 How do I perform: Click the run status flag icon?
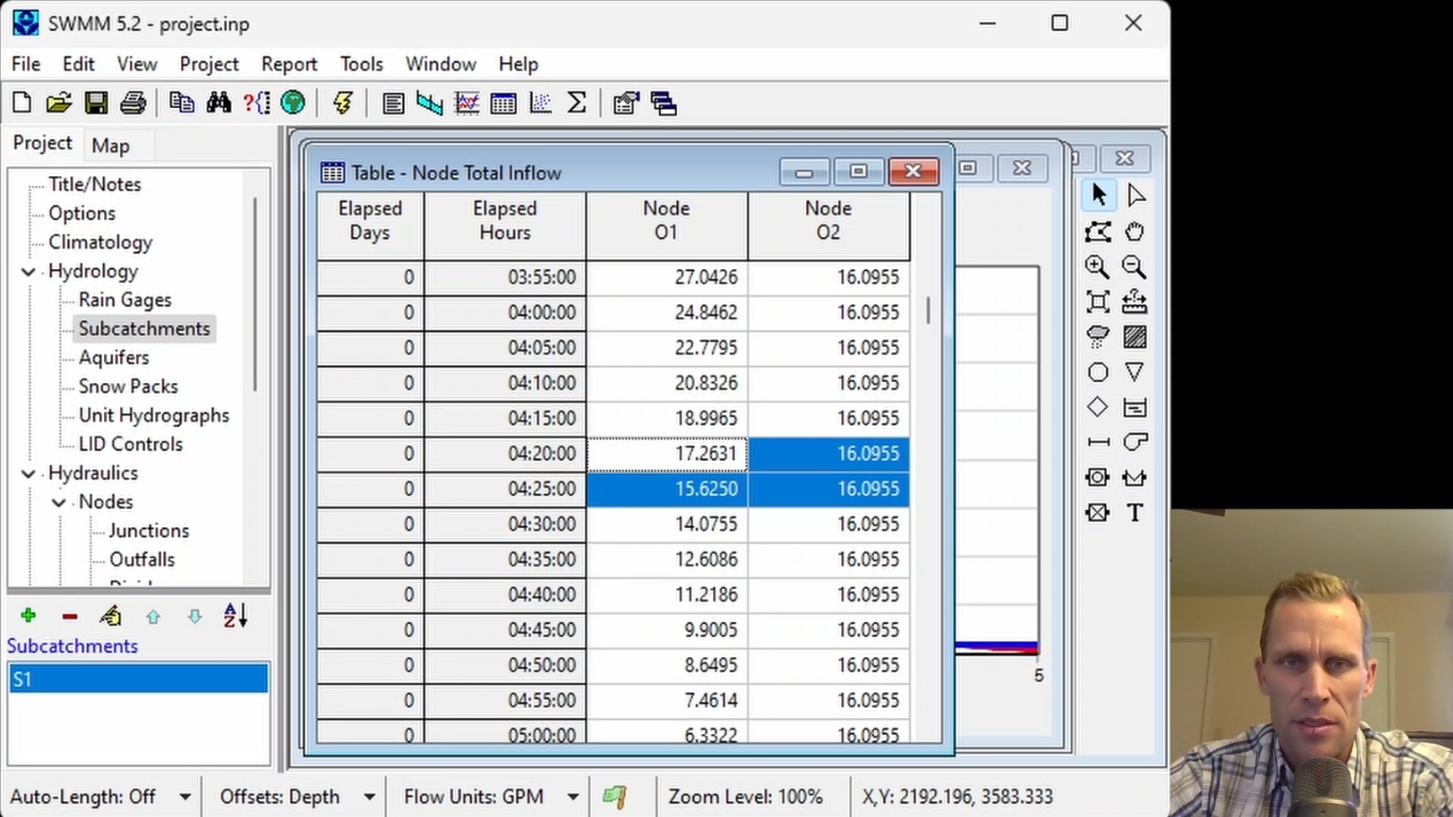pos(614,797)
